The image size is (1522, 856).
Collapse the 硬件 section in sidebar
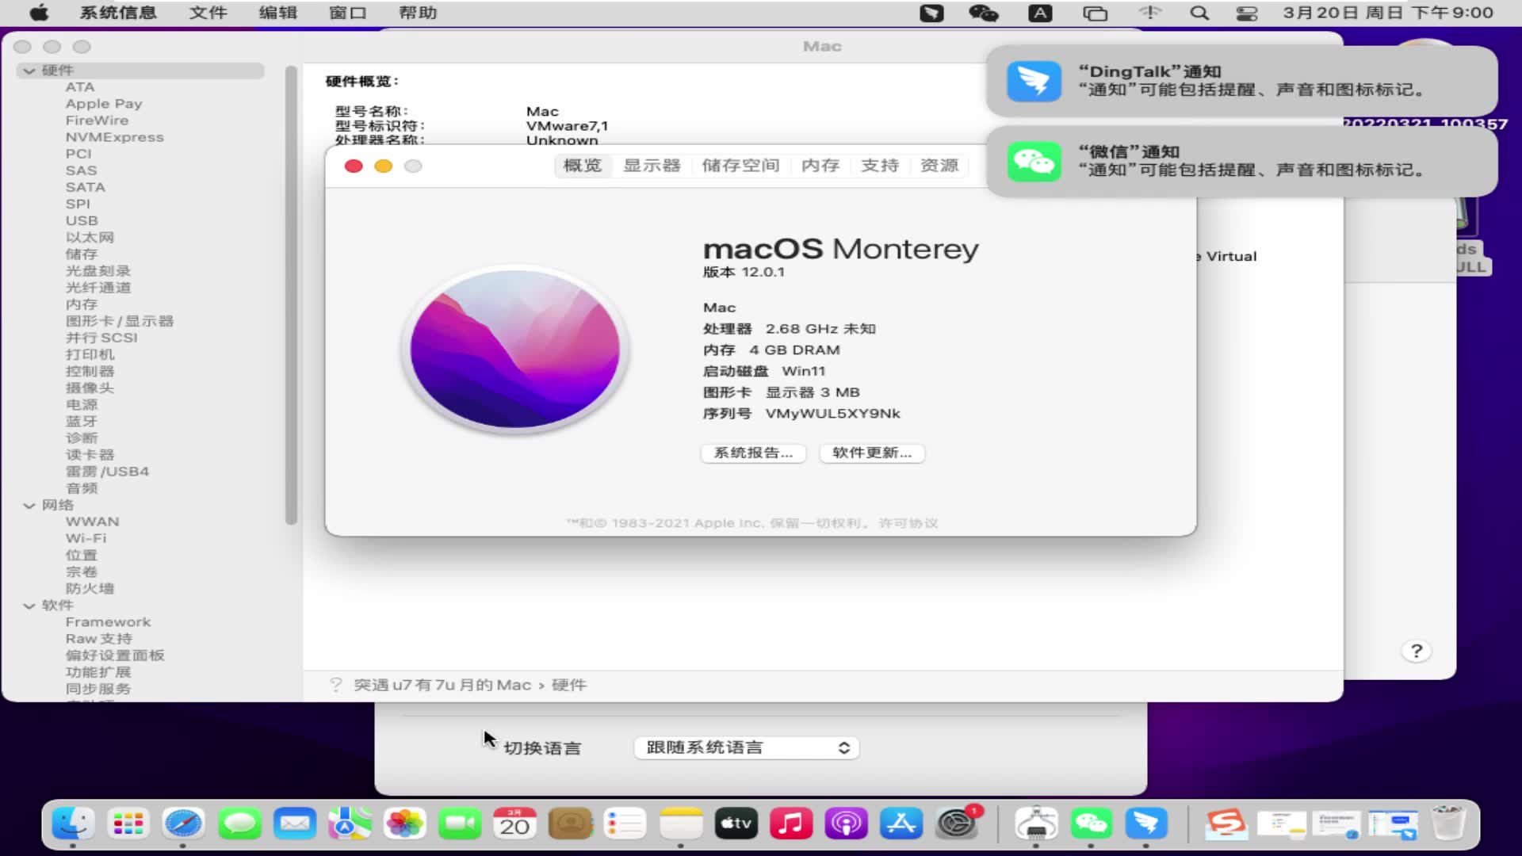click(29, 71)
